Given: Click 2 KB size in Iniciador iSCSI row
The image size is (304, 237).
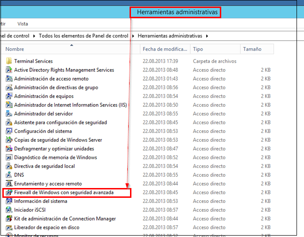Looking at the screenshot, I should pos(266,210).
